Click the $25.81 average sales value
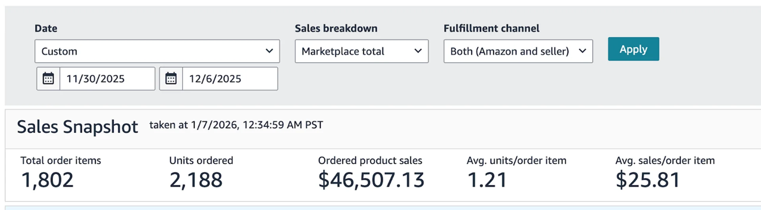The height and width of the screenshot is (210, 761). pyautogui.click(x=648, y=180)
